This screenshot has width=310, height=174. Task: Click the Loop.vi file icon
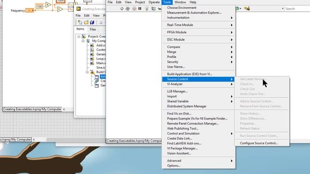[x=92, y=58]
